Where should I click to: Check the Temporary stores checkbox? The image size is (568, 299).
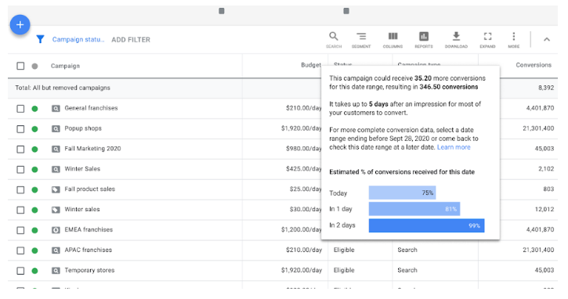pyautogui.click(x=20, y=271)
